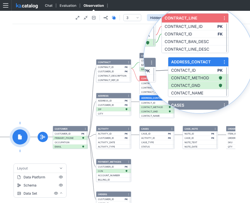
Task: Select CASE_TYPE field in CASES table
Action: (156, 142)
